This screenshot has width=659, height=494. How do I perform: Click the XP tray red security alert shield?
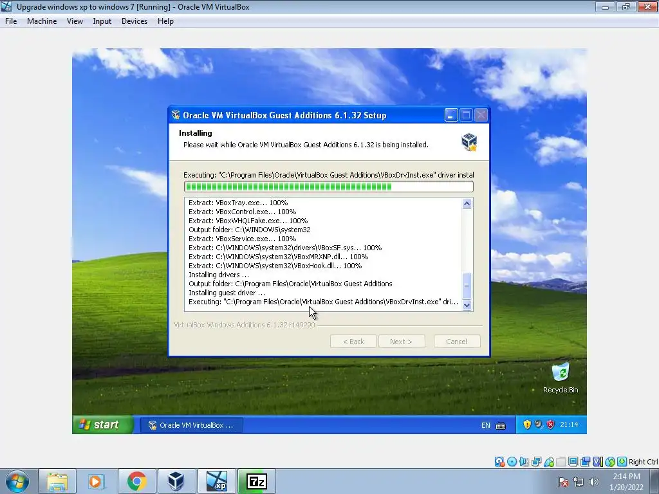coord(551,425)
